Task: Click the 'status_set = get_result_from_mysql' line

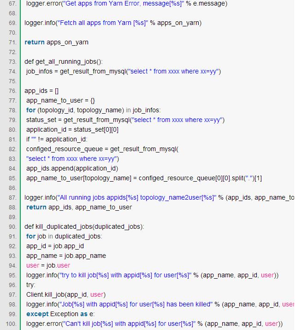Action: click(x=125, y=120)
